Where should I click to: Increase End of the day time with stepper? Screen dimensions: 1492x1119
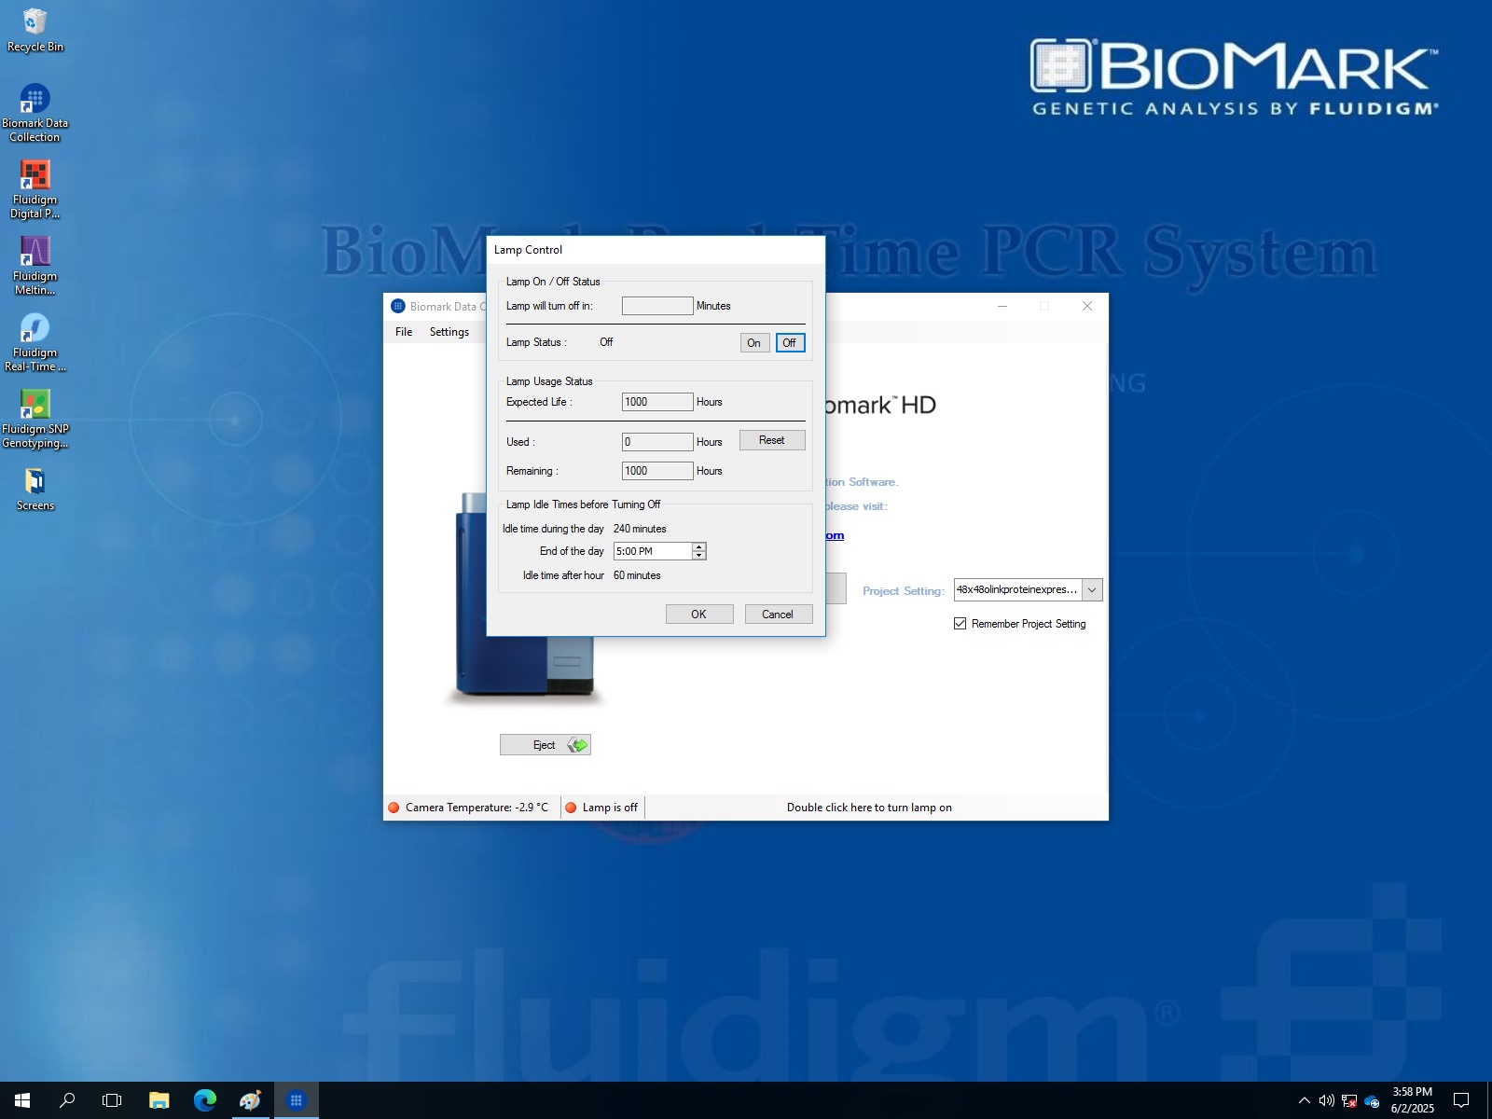698,547
